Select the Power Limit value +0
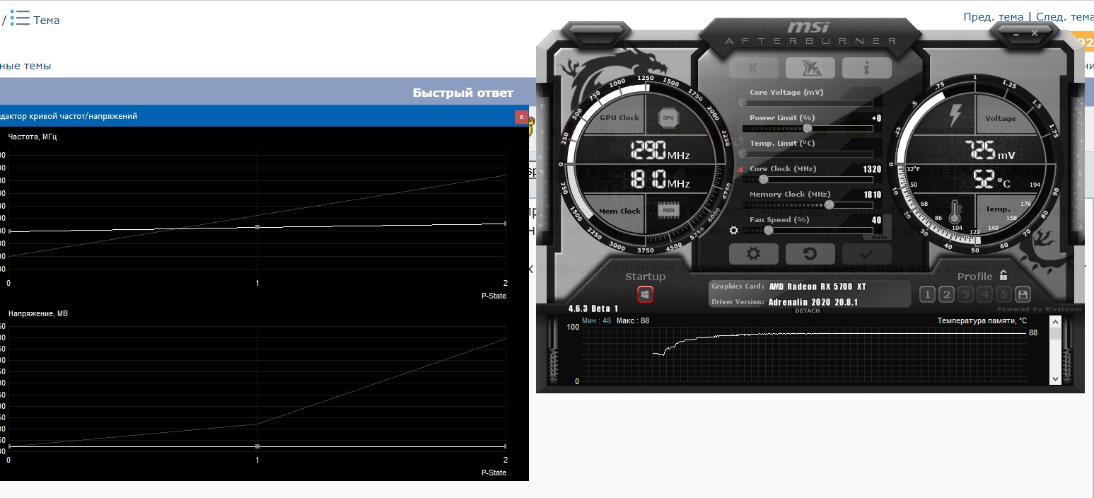1094x498 pixels. (876, 118)
